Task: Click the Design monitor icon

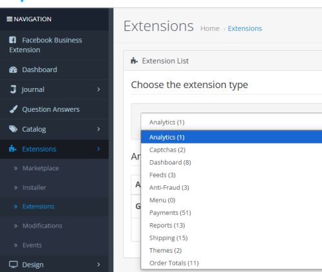Action: tap(13, 264)
